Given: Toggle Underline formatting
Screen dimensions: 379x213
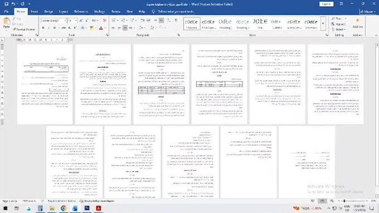Looking at the screenshot, I should click(55, 28).
